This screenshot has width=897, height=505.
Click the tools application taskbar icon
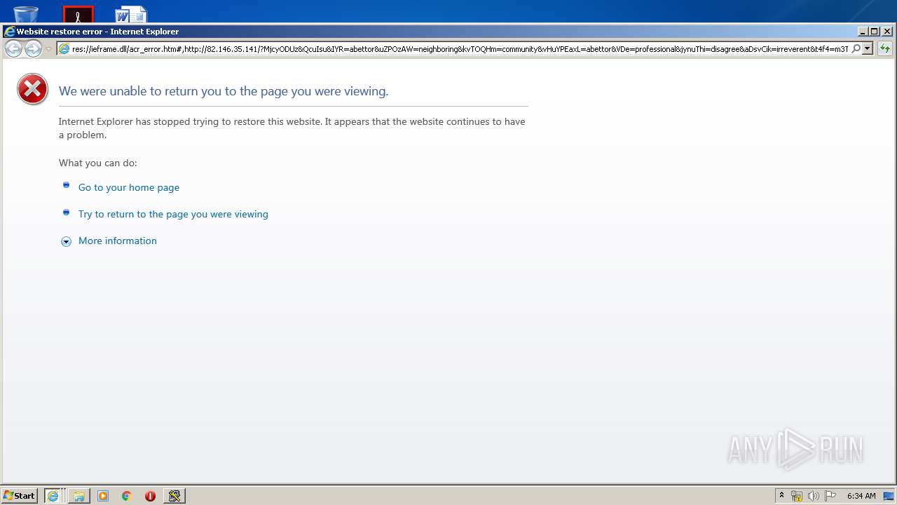tap(174, 496)
